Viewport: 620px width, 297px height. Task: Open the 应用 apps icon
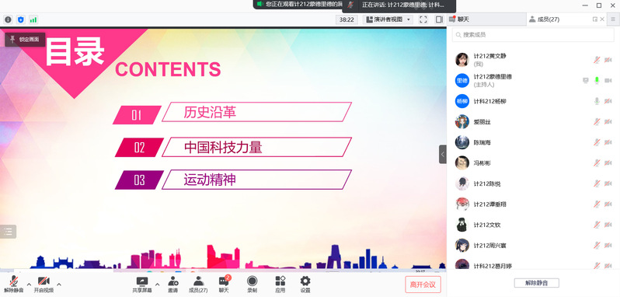coord(280,285)
